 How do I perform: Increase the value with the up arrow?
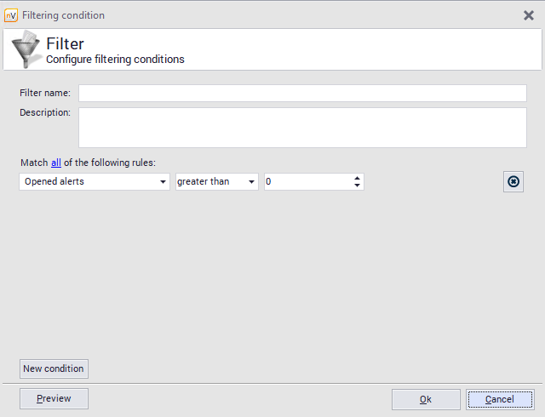357,178
